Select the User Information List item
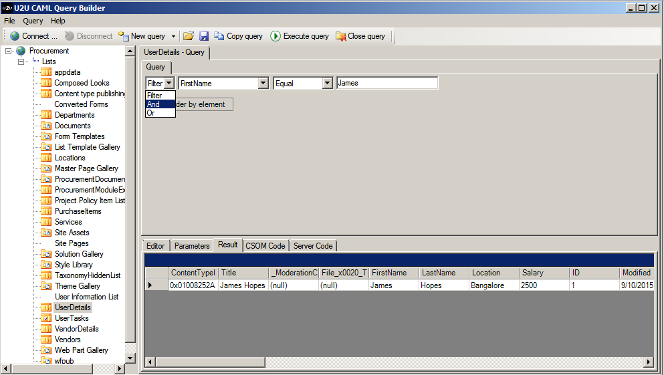664x375 pixels. point(86,297)
